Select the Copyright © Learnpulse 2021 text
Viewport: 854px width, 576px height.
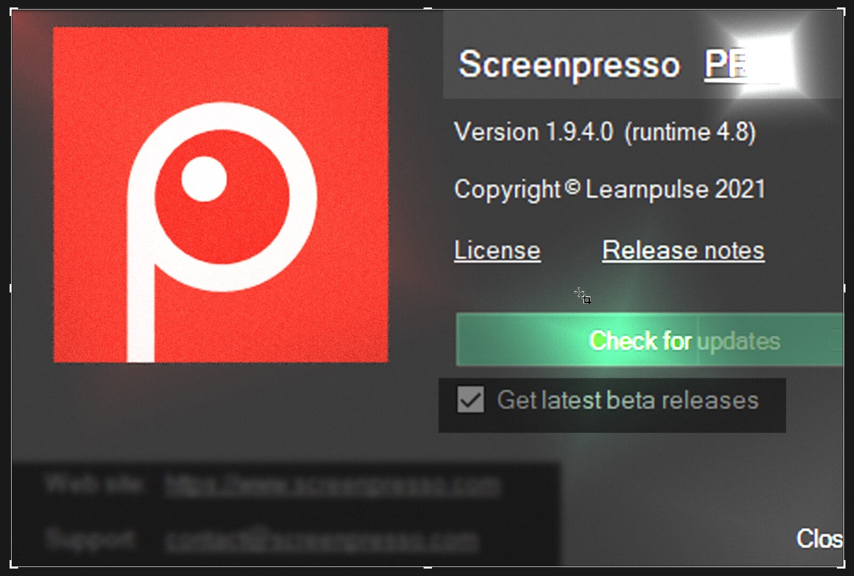(x=610, y=189)
